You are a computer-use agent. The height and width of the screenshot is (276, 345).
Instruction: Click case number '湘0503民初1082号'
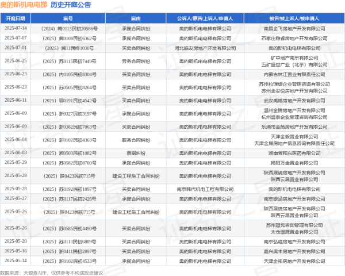coord(70,153)
